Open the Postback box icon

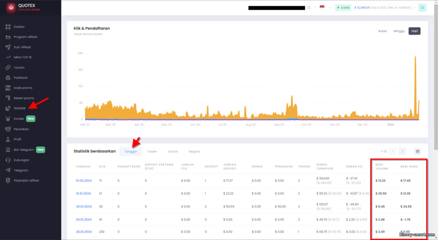pyautogui.click(x=8, y=78)
